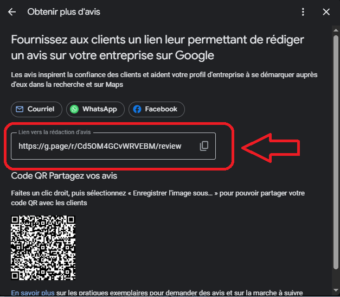Screen dimensions: 340x297
Task: Open the En savoir plus link
Action: click(33, 293)
